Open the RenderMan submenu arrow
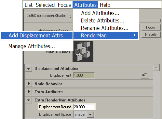This screenshot has height=119, width=162. click(x=135, y=35)
